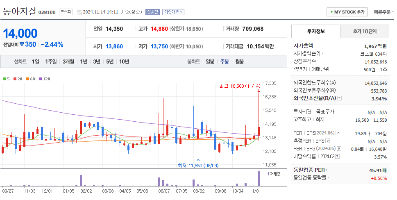Click the 거래량 value 709,068

253,29
